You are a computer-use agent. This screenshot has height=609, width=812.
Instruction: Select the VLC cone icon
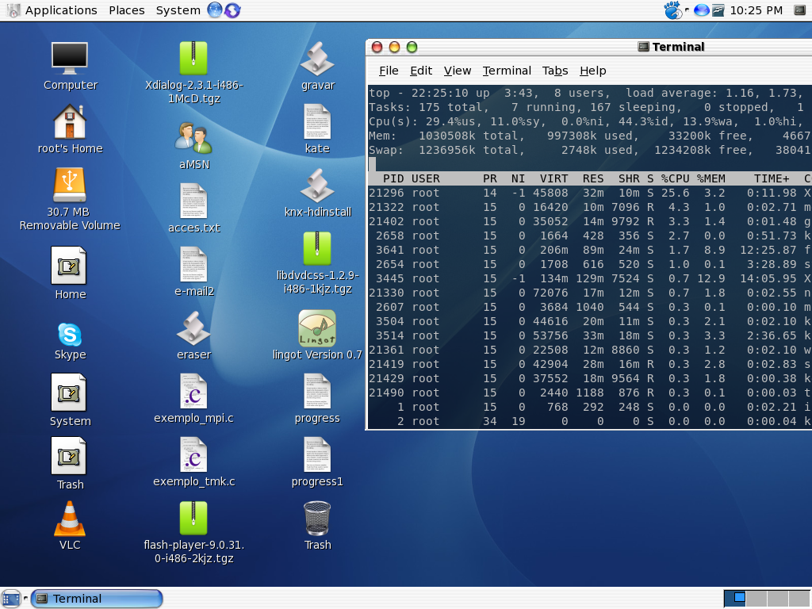pos(70,519)
